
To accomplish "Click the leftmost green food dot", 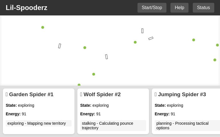I will tap(43, 27).
